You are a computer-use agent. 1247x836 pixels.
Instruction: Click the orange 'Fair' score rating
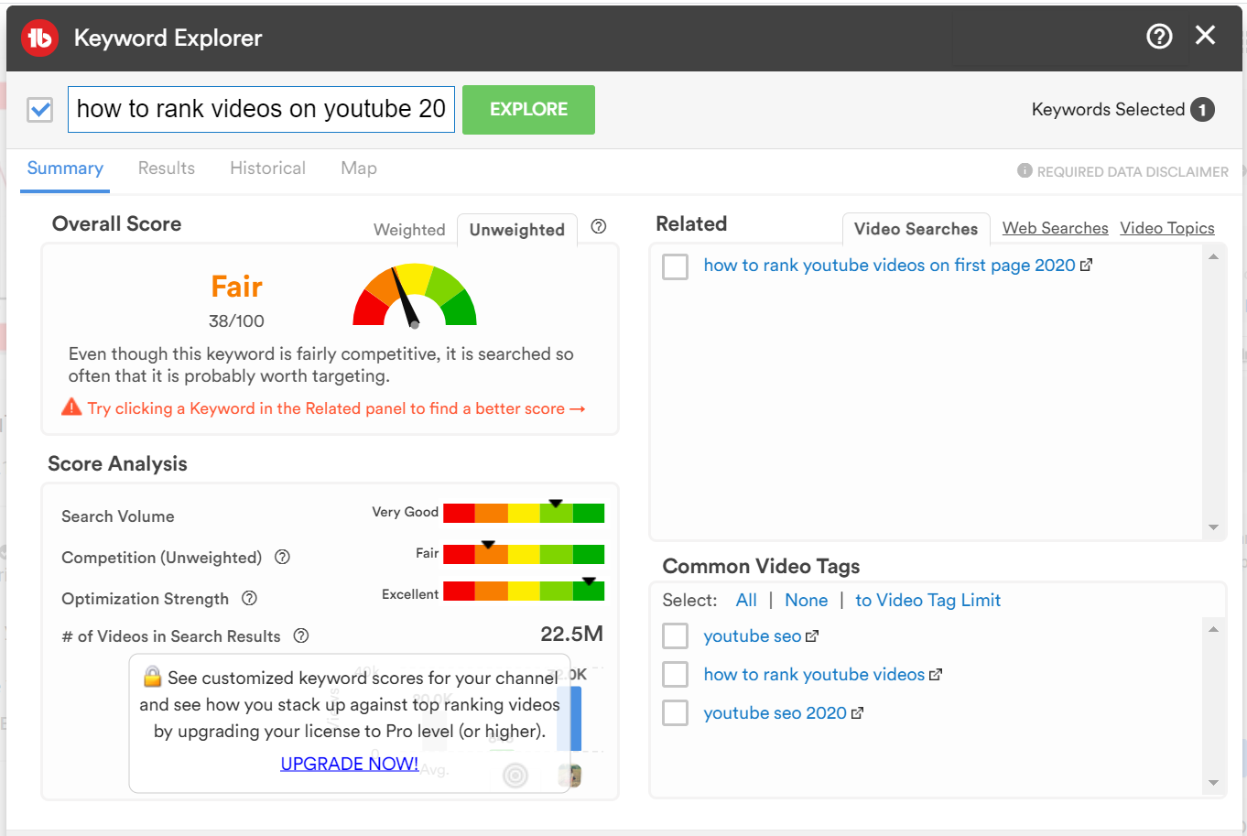click(236, 287)
